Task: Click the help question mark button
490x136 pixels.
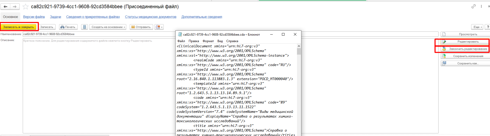Action: [x=488, y=27]
